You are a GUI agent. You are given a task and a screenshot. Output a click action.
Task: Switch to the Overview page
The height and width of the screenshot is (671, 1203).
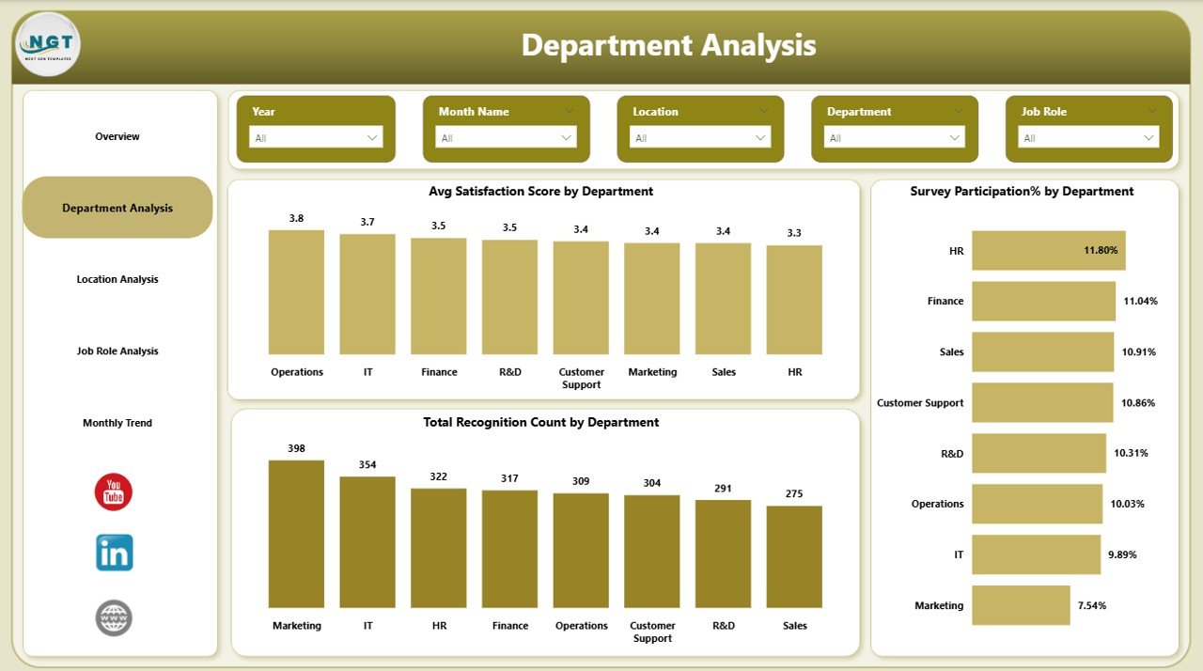117,135
